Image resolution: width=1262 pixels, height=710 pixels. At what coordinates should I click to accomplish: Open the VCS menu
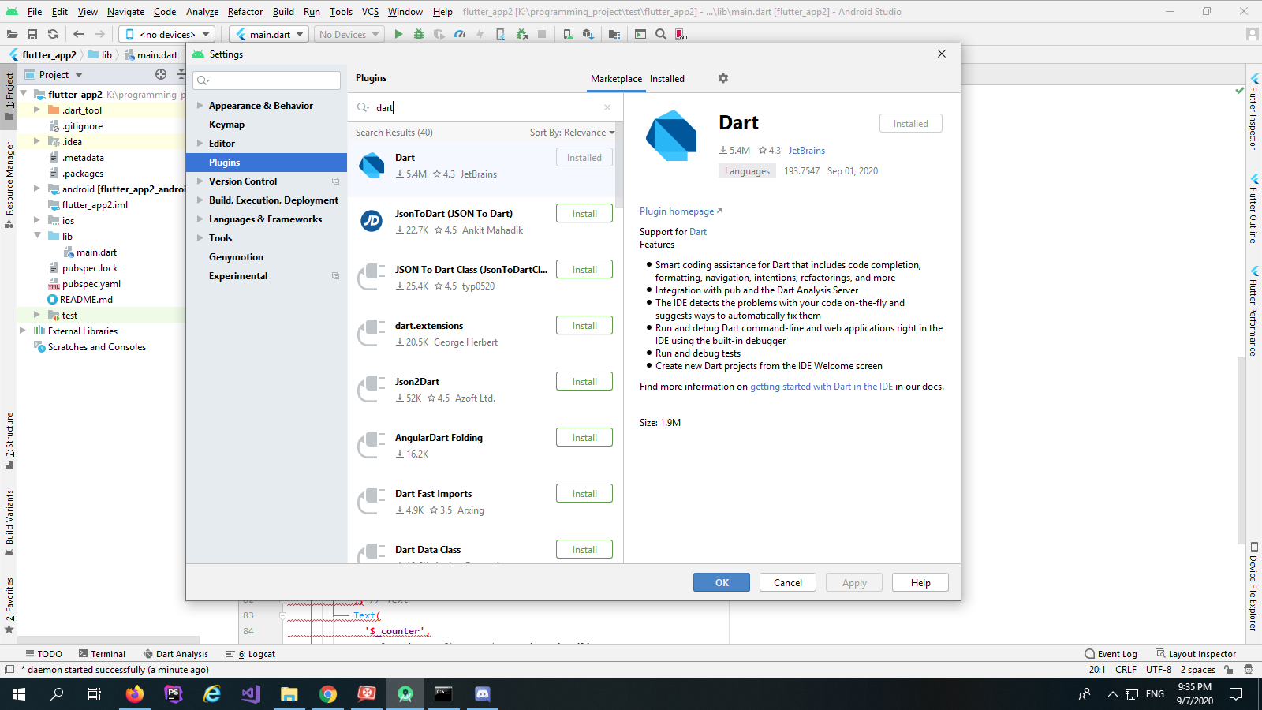(x=370, y=12)
